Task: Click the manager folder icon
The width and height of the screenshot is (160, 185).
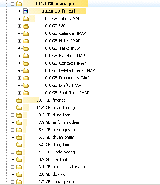Action: (x=19, y=4)
